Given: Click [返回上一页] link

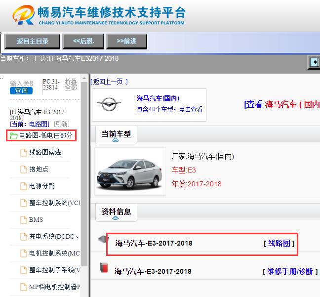Looking at the screenshot, I should [x=109, y=82].
